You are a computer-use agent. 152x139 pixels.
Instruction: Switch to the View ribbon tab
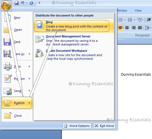138,10
